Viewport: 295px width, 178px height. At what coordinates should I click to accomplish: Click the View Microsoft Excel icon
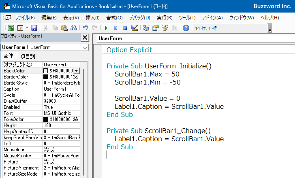pyautogui.click(x=11, y=28)
